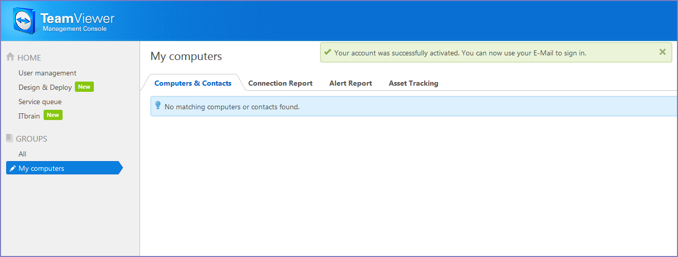Select the My computers group
The width and height of the screenshot is (678, 257).
pos(65,168)
